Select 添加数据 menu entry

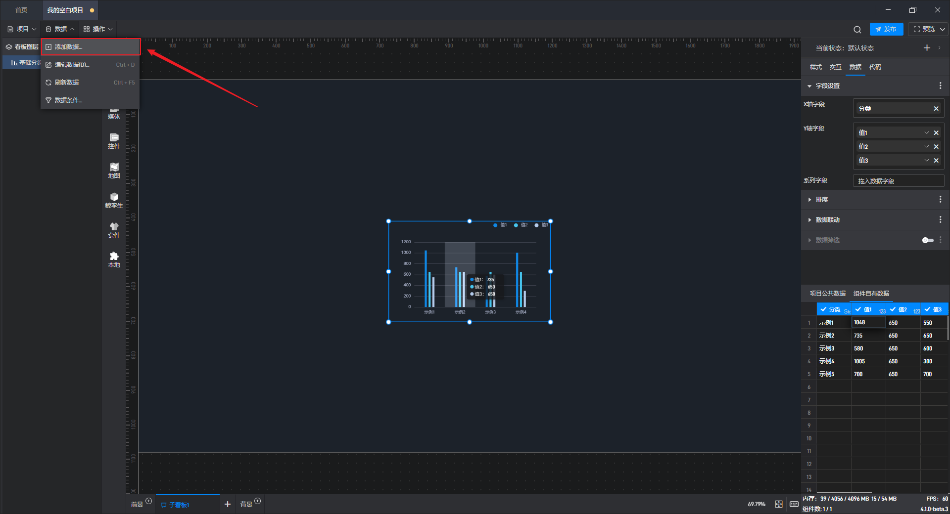tap(91, 47)
